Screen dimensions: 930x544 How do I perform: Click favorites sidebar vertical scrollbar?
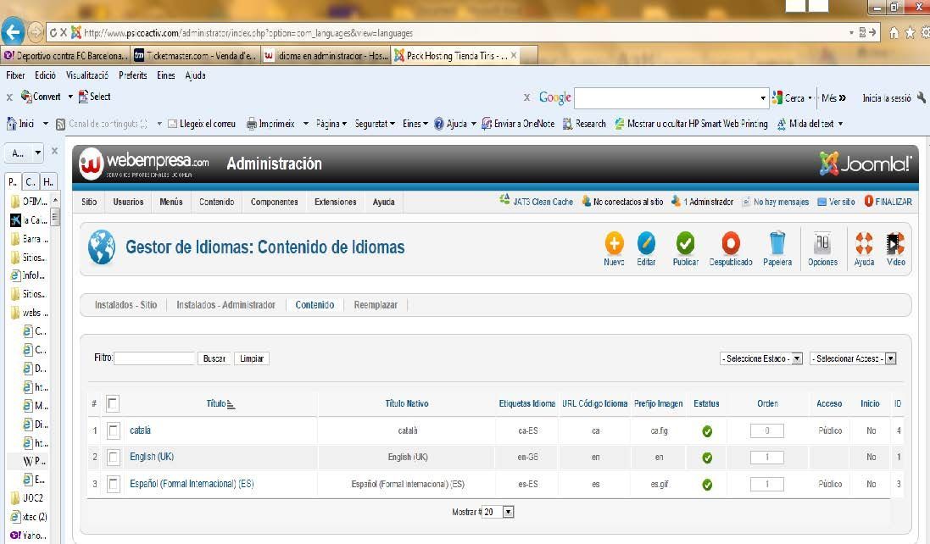(55, 217)
